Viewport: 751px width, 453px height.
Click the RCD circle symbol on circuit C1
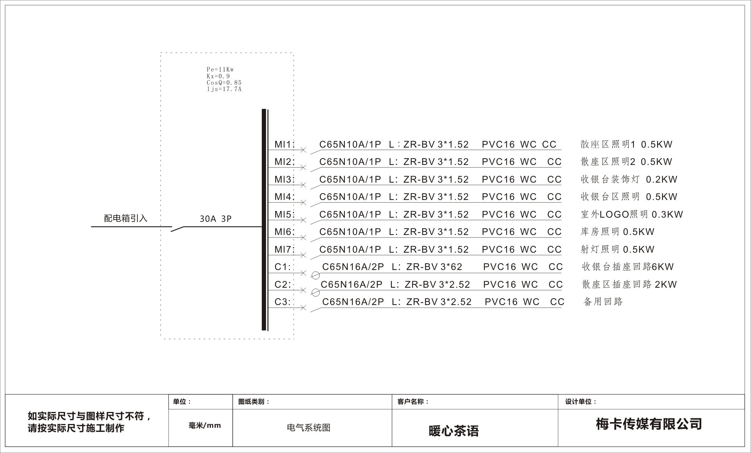pos(316,275)
